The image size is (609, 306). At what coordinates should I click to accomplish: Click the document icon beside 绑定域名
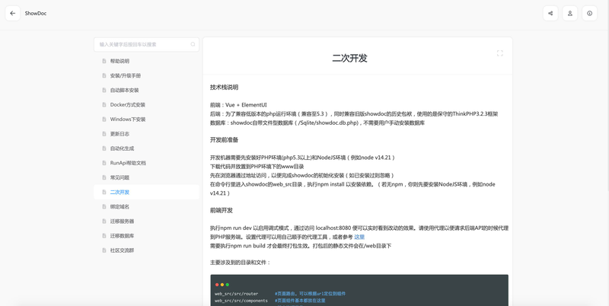pyautogui.click(x=104, y=206)
